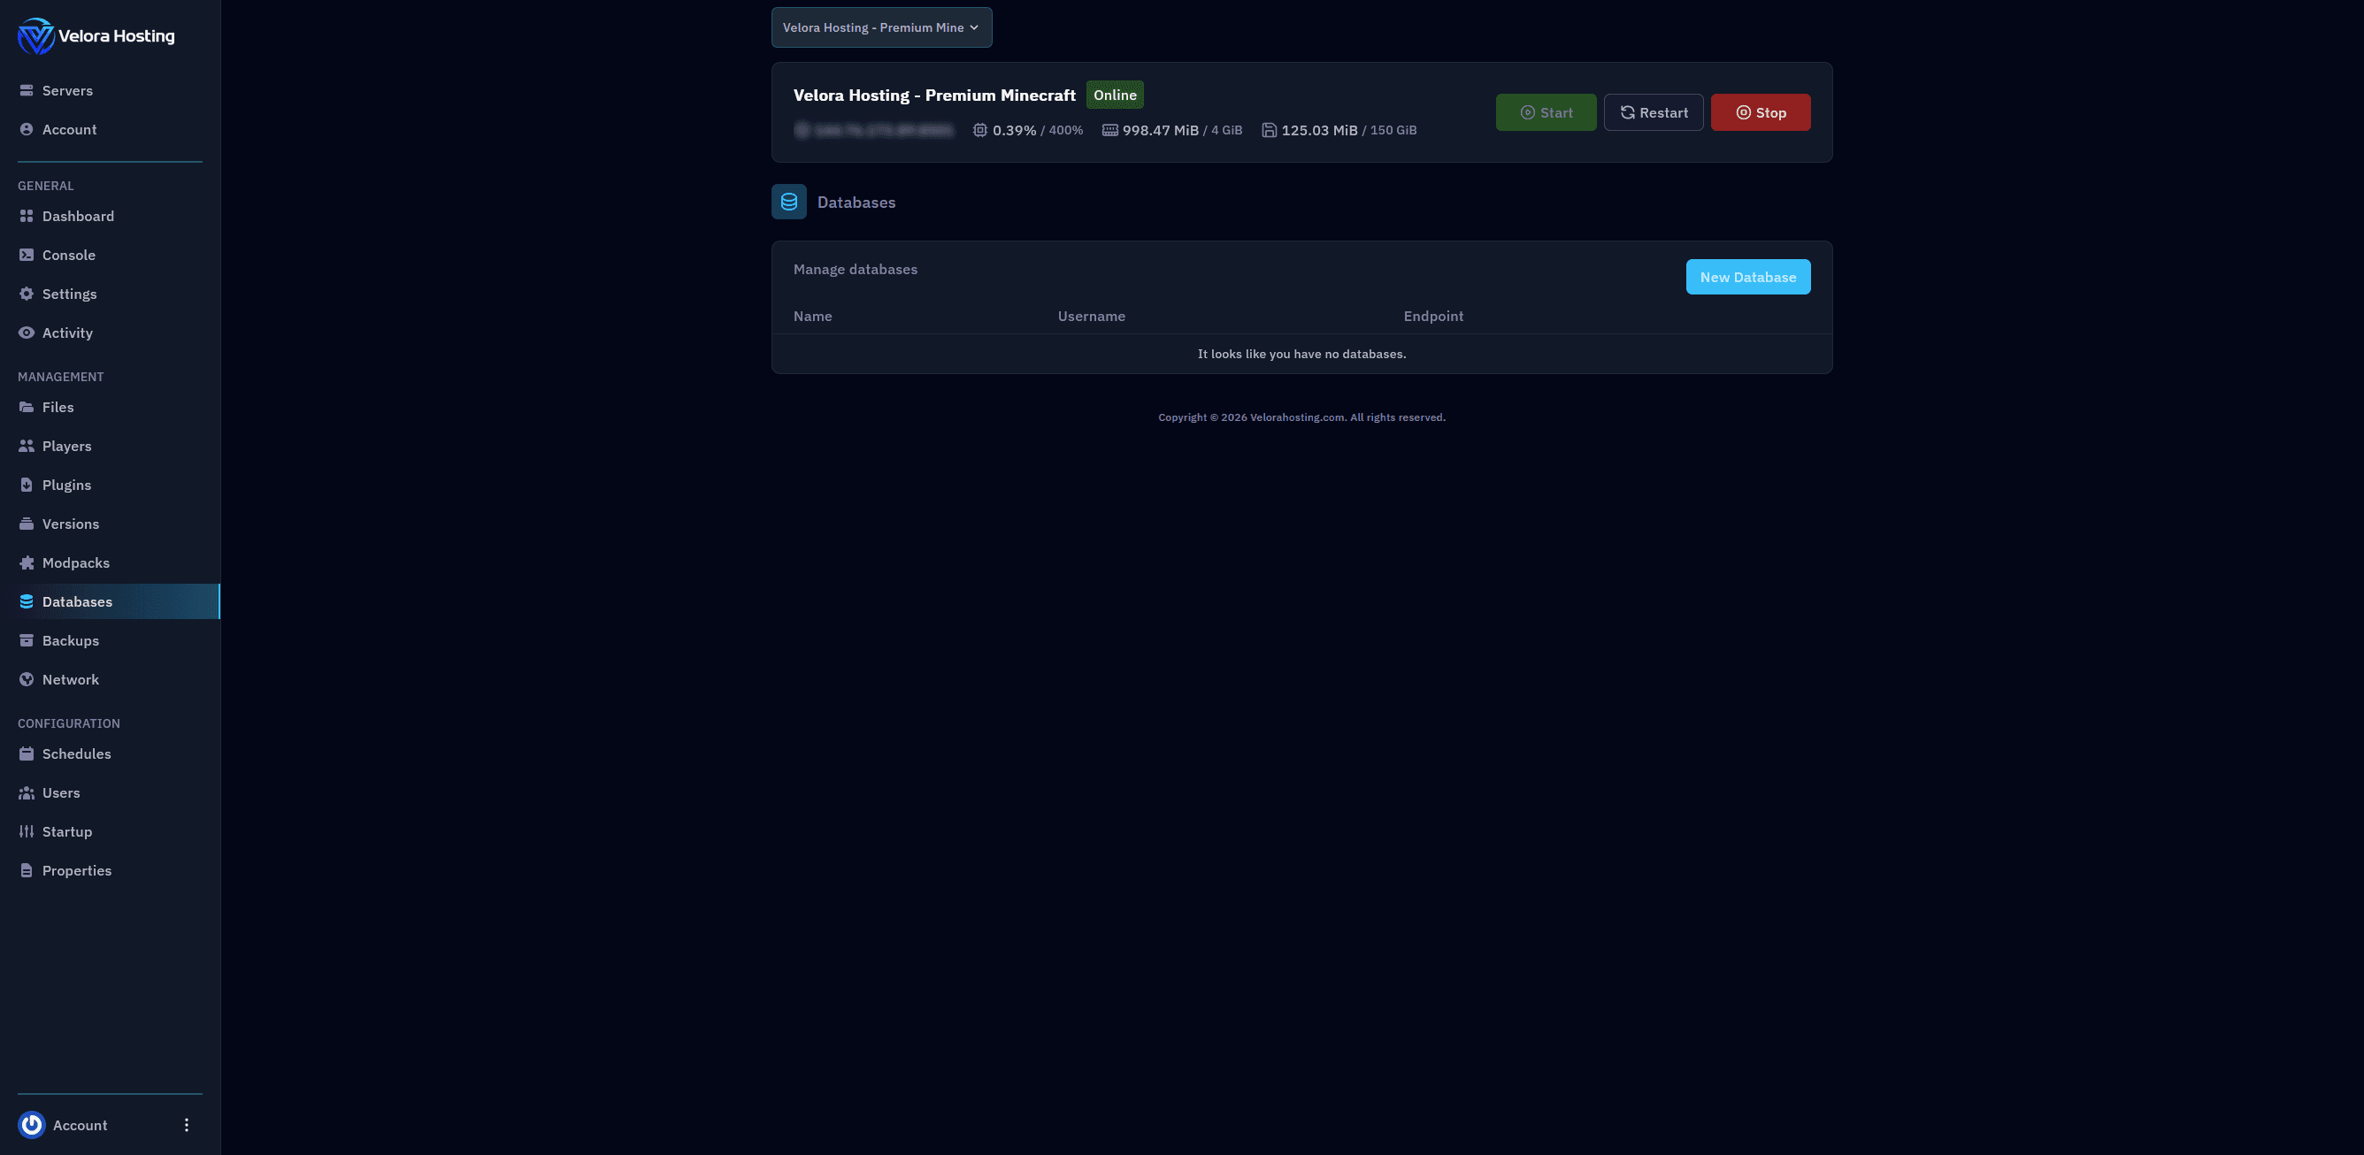Open the three-dot account options menu
This screenshot has height=1155, width=2364.
coord(187,1125)
